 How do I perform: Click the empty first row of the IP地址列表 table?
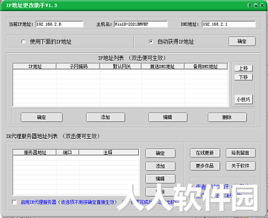[x=120, y=71]
